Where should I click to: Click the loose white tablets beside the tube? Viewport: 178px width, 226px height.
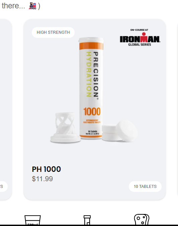coord(119,131)
